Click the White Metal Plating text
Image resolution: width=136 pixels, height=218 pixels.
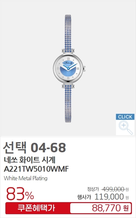tap(26, 178)
